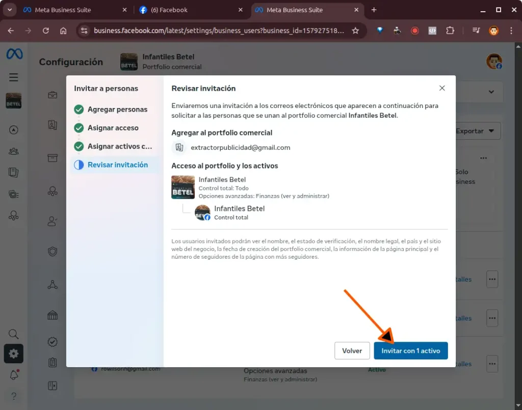Image resolution: width=522 pixels, height=410 pixels.
Task: Reload the page in browser
Action: coord(46,31)
